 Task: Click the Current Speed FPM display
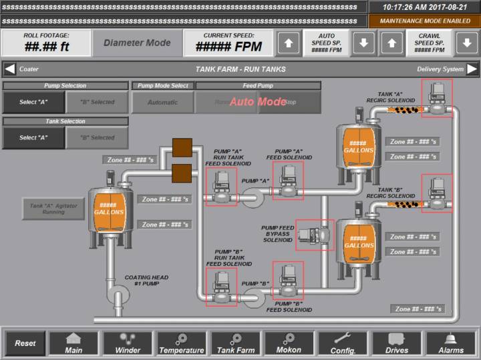tap(229, 43)
